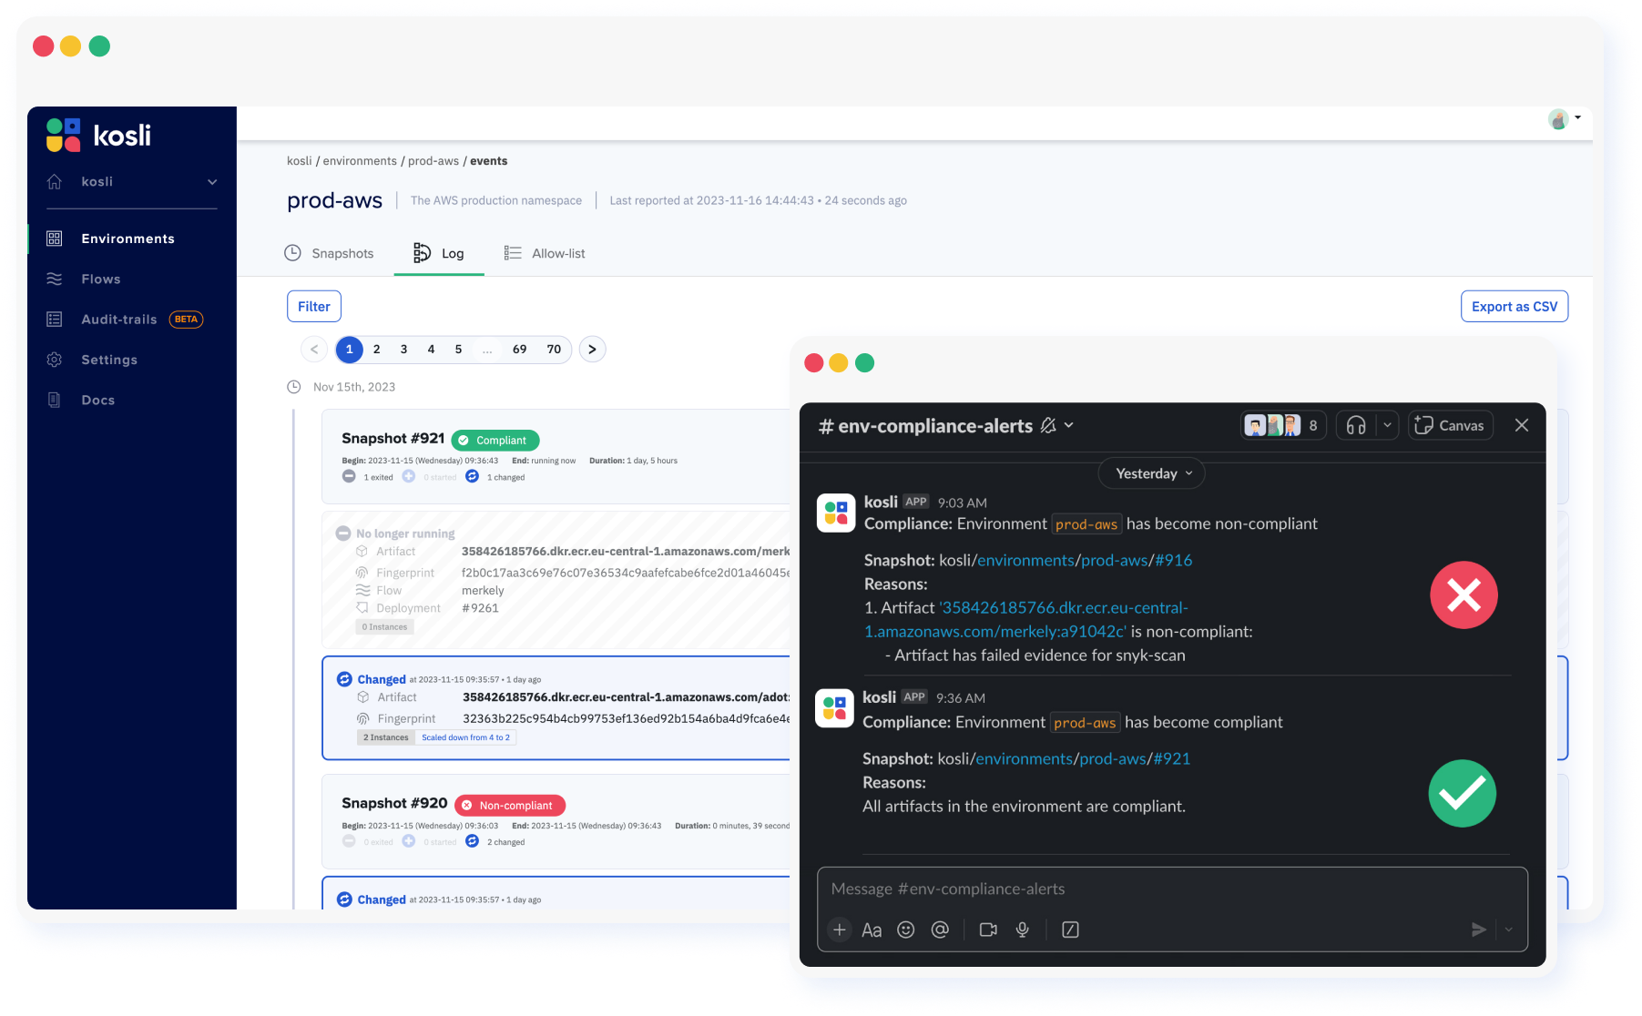Click the Filter button
The image size is (1642, 1016).
(314, 307)
